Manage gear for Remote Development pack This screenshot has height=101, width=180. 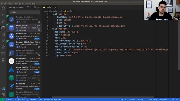(39, 55)
